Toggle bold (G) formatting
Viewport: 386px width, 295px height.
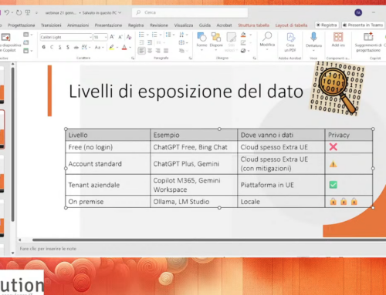tap(44, 47)
